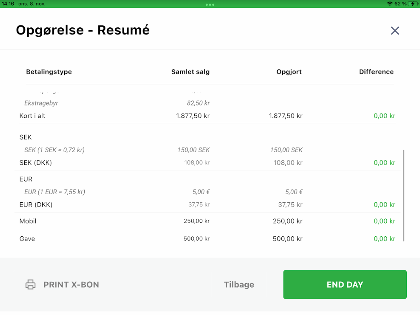Click Mobil difference 0,00 kr
This screenshot has height=315, width=420.
pos(384,221)
